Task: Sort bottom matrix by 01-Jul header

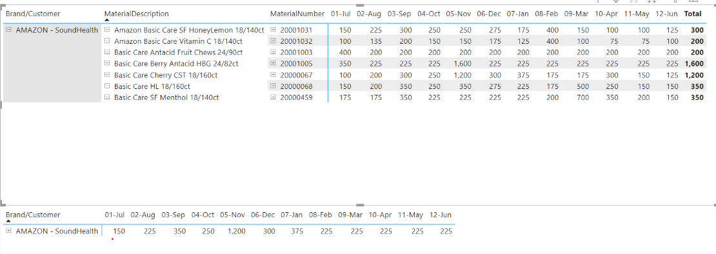Action: pos(115,215)
